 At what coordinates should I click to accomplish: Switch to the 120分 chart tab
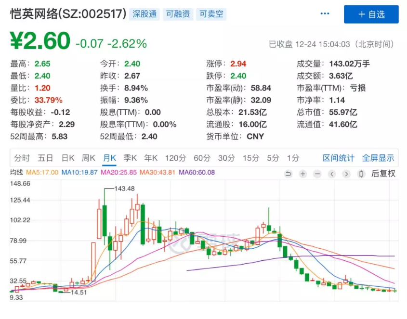point(176,158)
